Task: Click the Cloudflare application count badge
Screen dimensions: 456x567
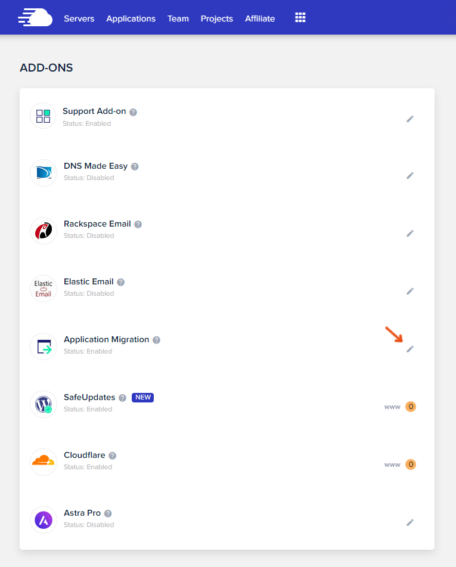Action: [x=411, y=464]
